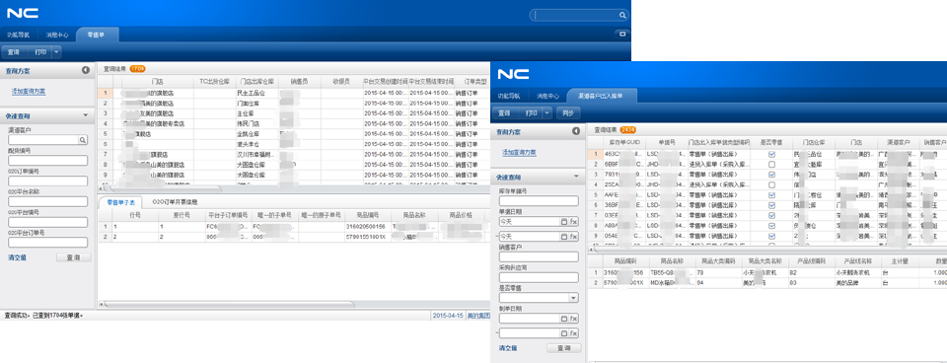
Task: Open the calendar icon of the first 制单日期 field
Action: pos(564,319)
